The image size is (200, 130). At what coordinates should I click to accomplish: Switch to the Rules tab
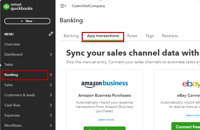coord(132,36)
